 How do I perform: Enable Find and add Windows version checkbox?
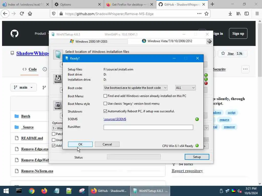tap(105, 96)
